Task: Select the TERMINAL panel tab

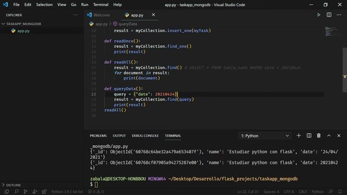Action: [x=172, y=135]
